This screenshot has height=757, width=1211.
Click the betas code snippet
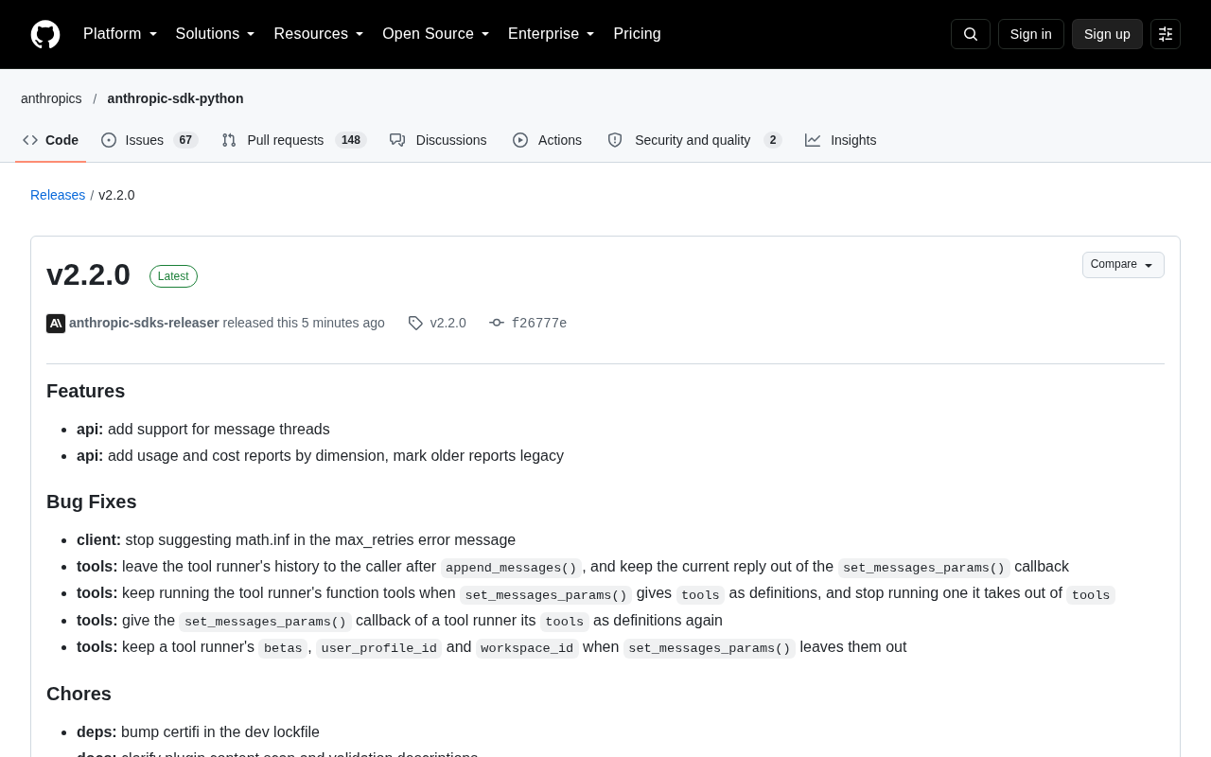click(283, 648)
